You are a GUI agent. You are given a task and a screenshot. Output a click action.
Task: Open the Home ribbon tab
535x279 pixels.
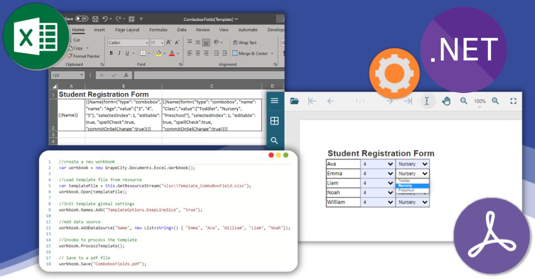point(78,30)
